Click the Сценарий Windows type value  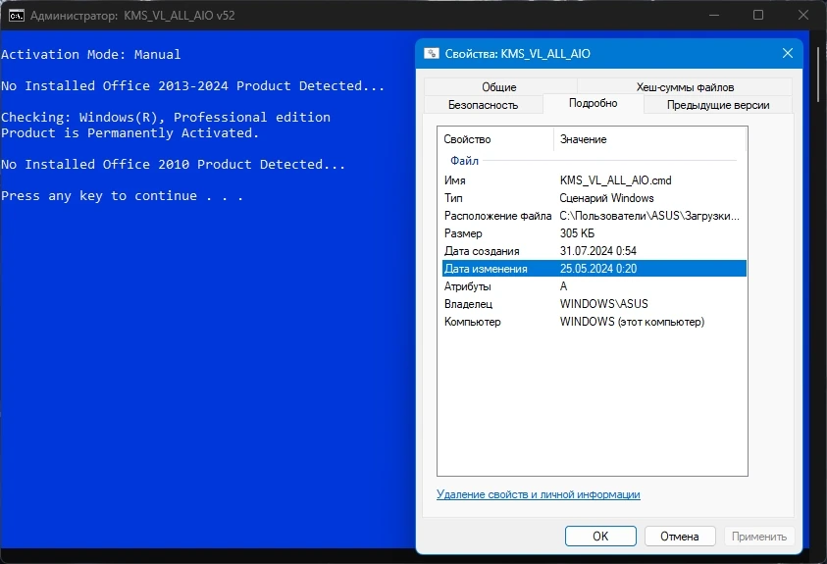click(x=606, y=198)
